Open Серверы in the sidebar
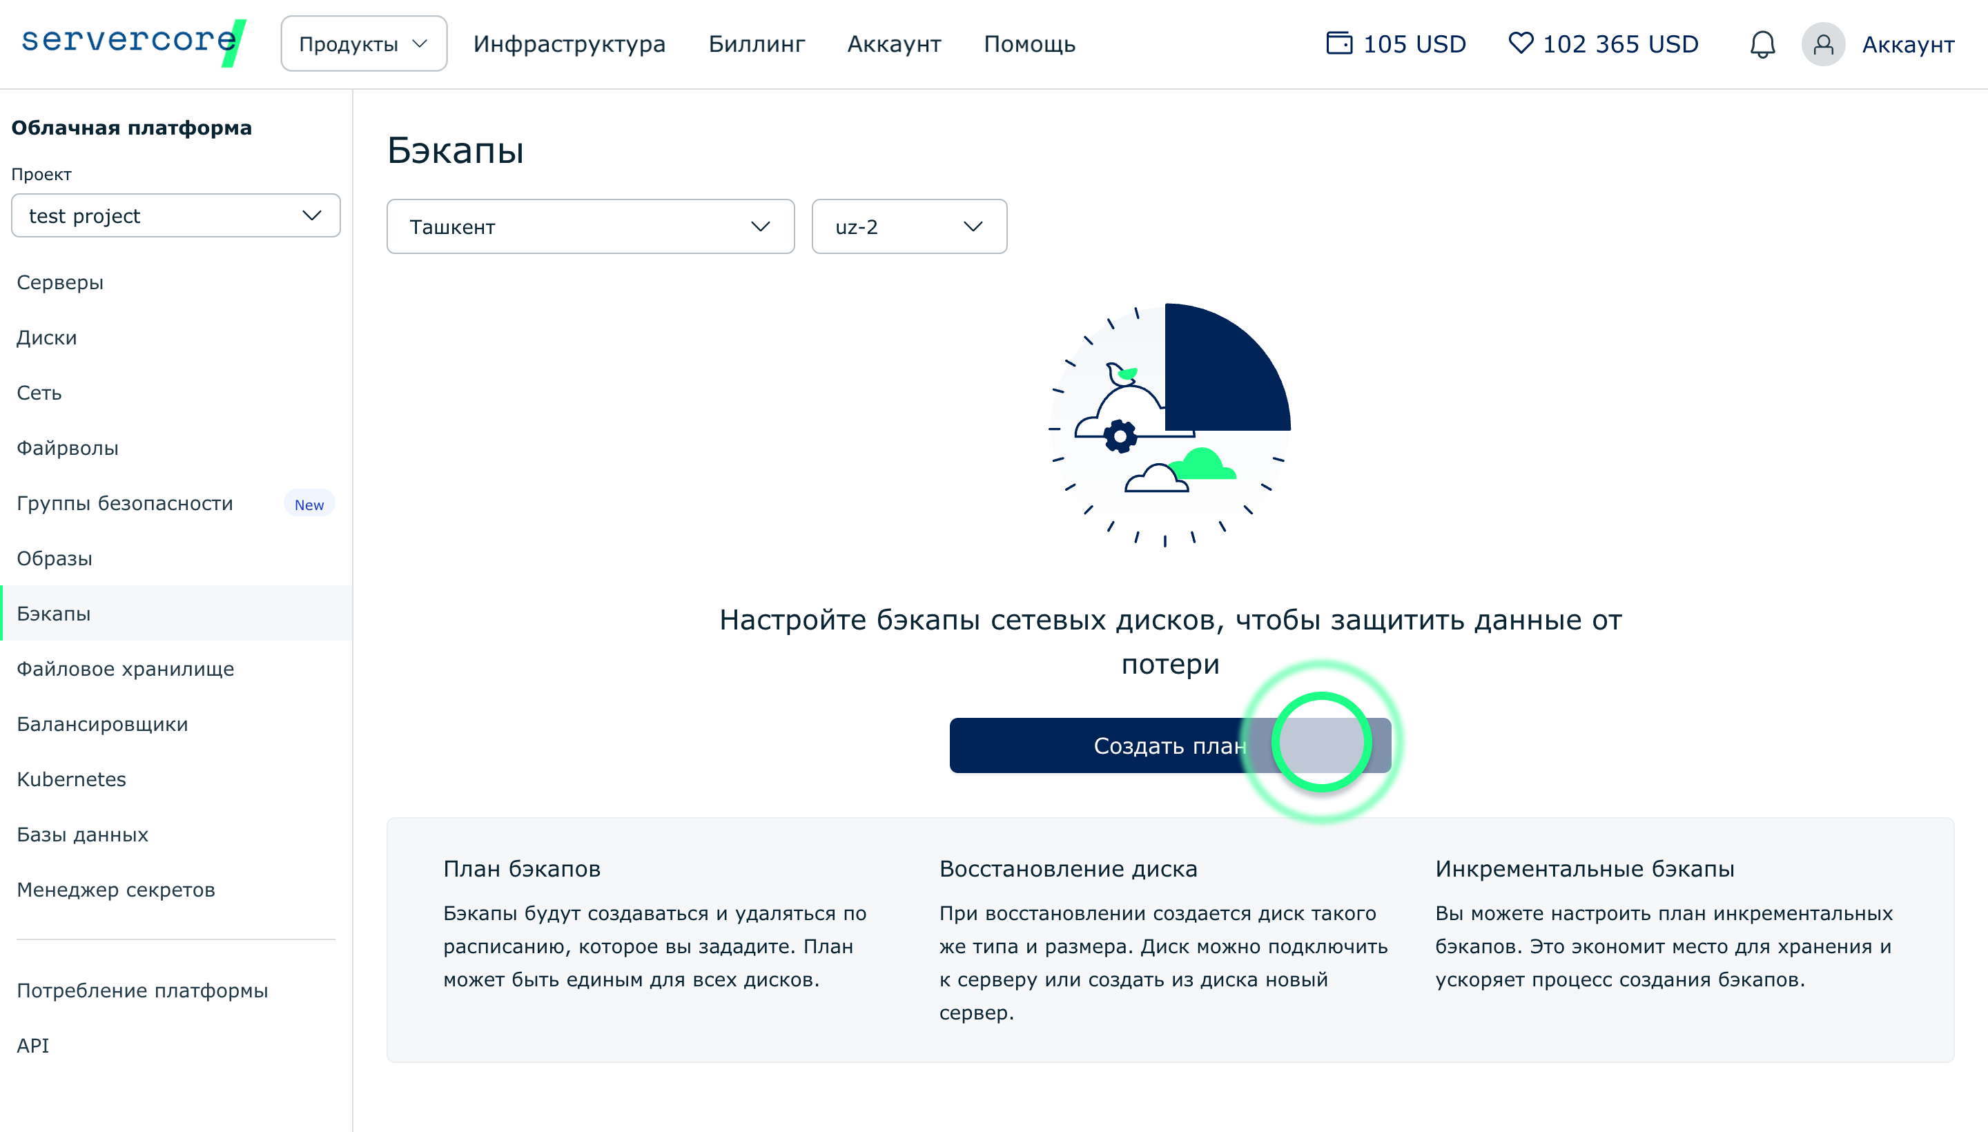 (60, 282)
